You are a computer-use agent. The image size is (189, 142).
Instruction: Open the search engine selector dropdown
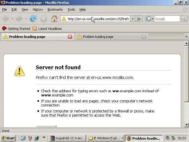click(152, 19)
